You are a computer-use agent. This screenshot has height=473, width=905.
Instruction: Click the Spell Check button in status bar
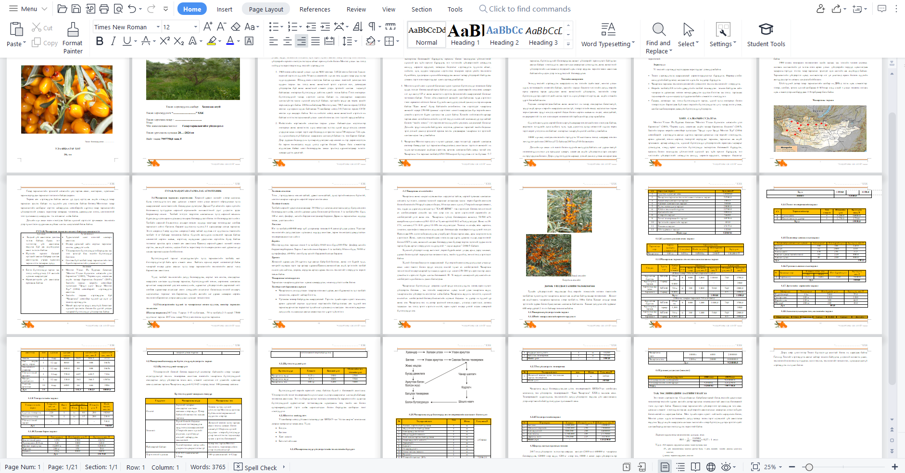pyautogui.click(x=256, y=467)
